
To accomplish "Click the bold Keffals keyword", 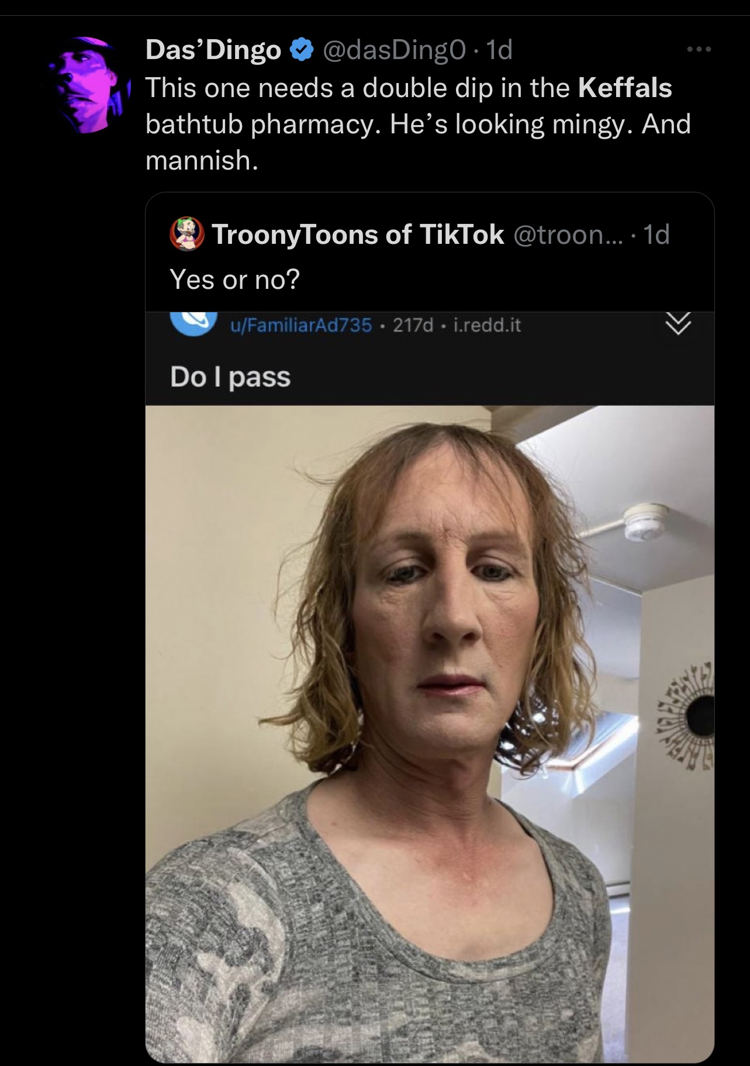I will tap(625, 88).
